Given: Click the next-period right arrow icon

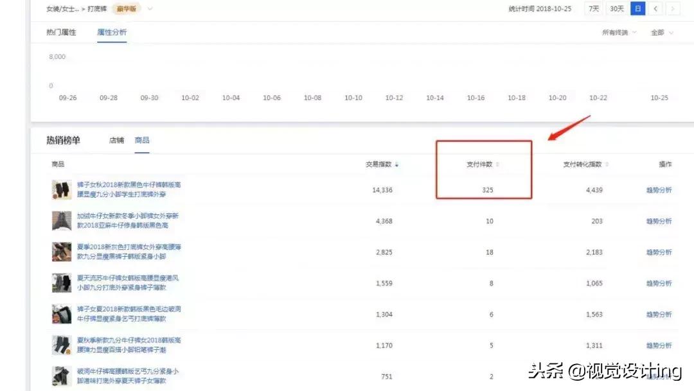Looking at the screenshot, I should (673, 8).
